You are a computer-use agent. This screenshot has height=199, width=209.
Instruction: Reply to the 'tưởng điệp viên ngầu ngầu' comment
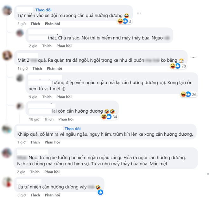64,97
